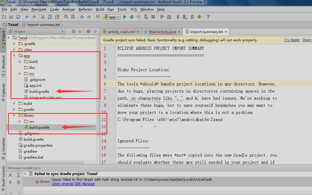Close the import-summary.txt tab

coord(226,32)
